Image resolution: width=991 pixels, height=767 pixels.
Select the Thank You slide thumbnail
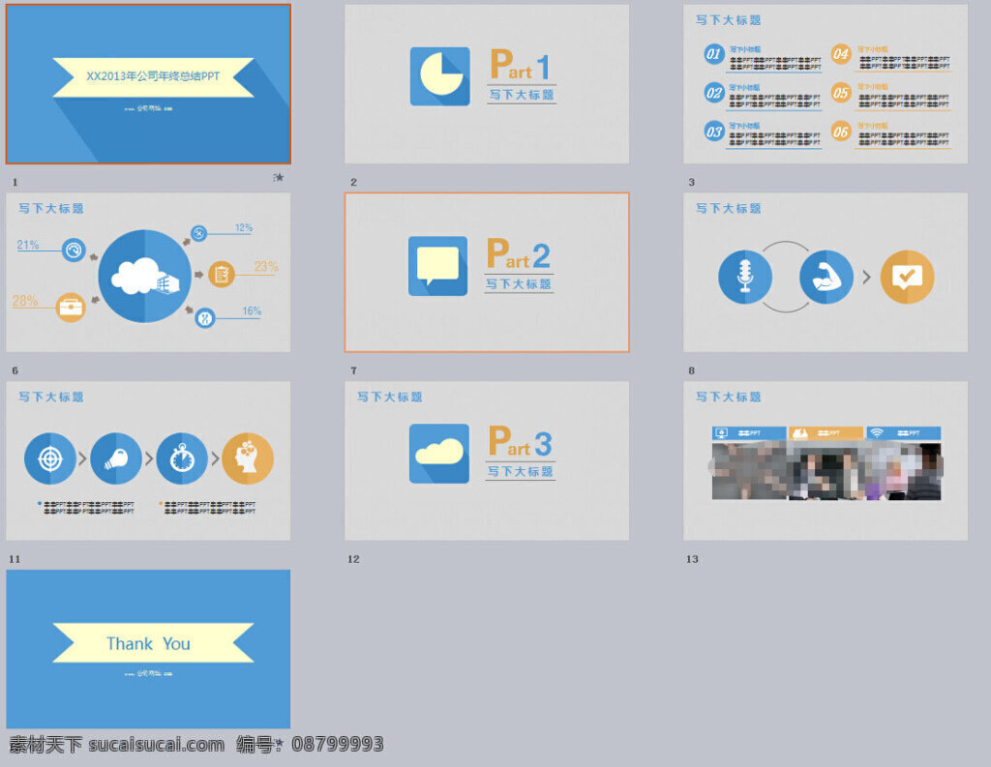pos(148,649)
